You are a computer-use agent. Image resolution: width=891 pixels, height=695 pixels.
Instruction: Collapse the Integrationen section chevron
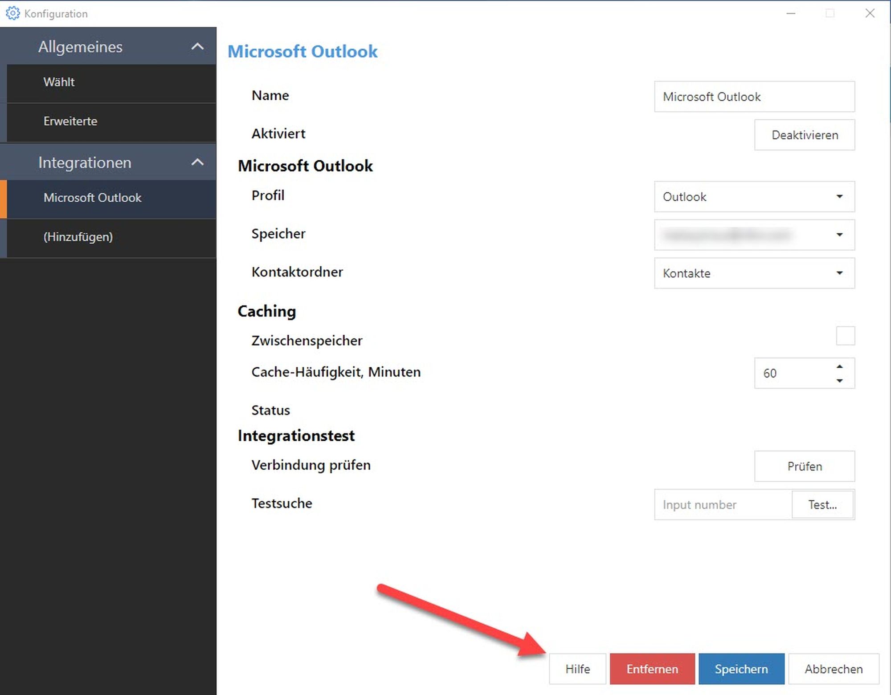pyautogui.click(x=197, y=162)
